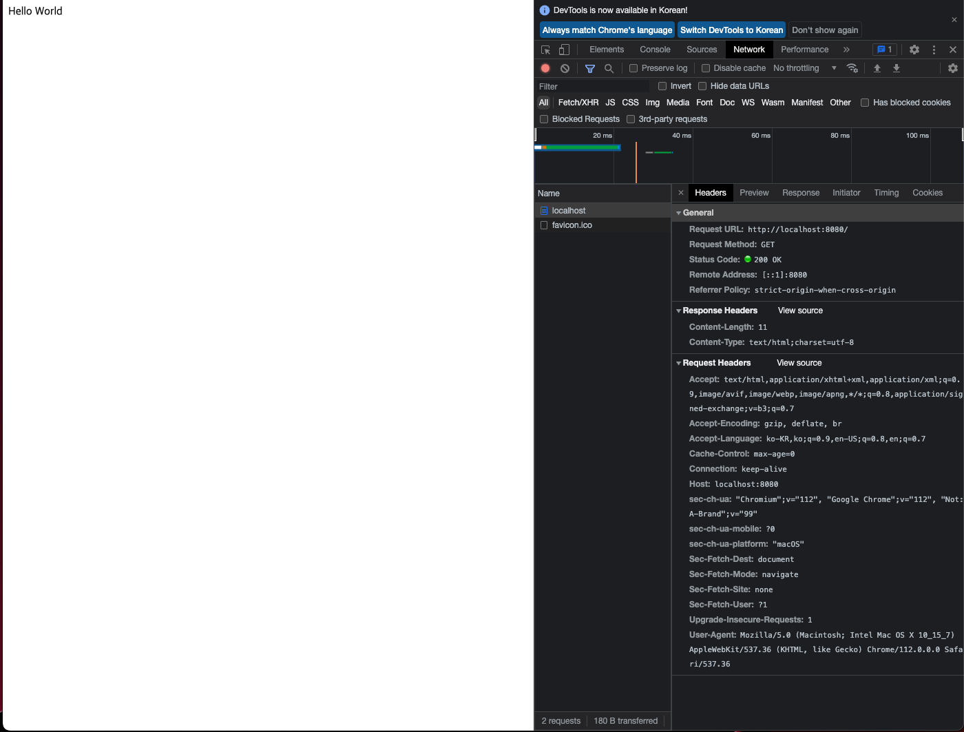Import HAR file with upload arrow

tap(877, 68)
